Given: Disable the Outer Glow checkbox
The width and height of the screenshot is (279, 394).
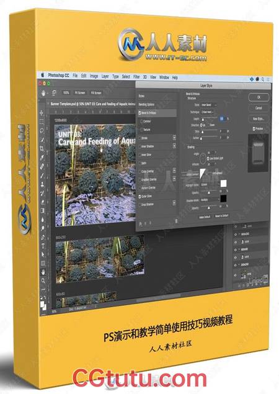Looking at the screenshot, I should 140,196.
